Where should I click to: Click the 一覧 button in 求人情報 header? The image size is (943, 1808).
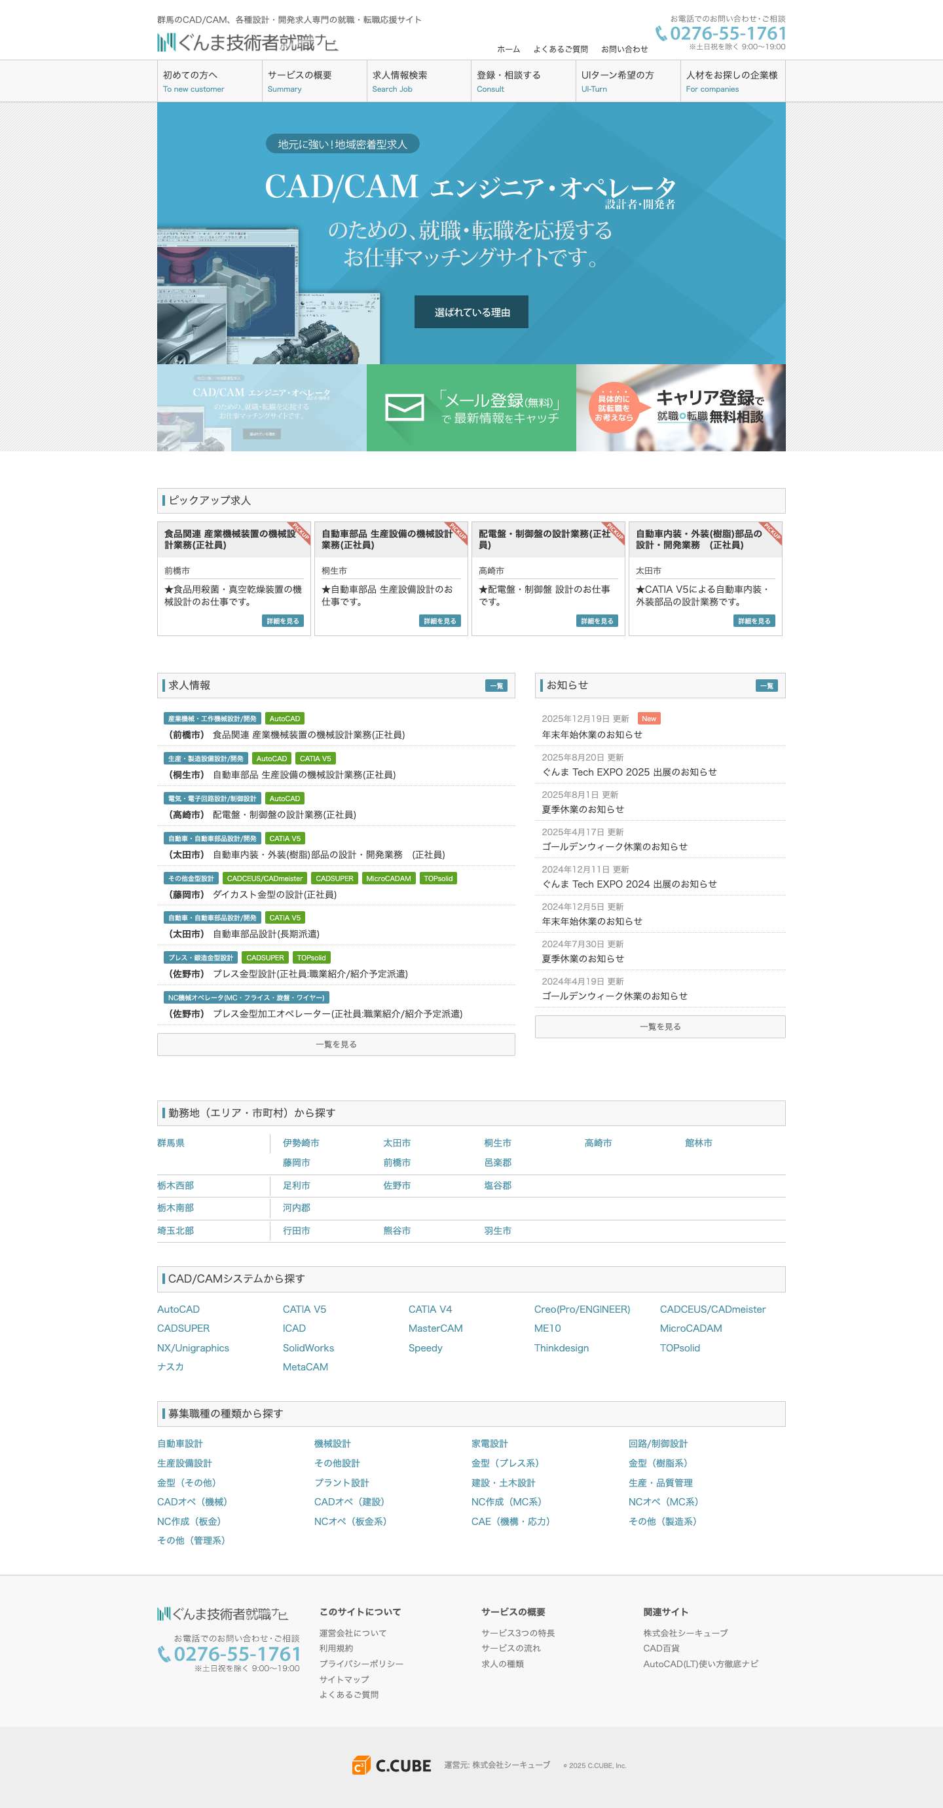tap(497, 686)
